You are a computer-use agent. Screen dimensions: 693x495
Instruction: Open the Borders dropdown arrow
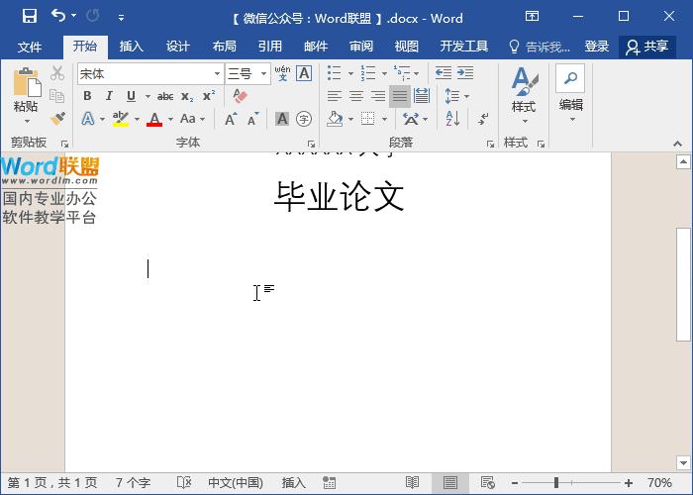(x=384, y=120)
